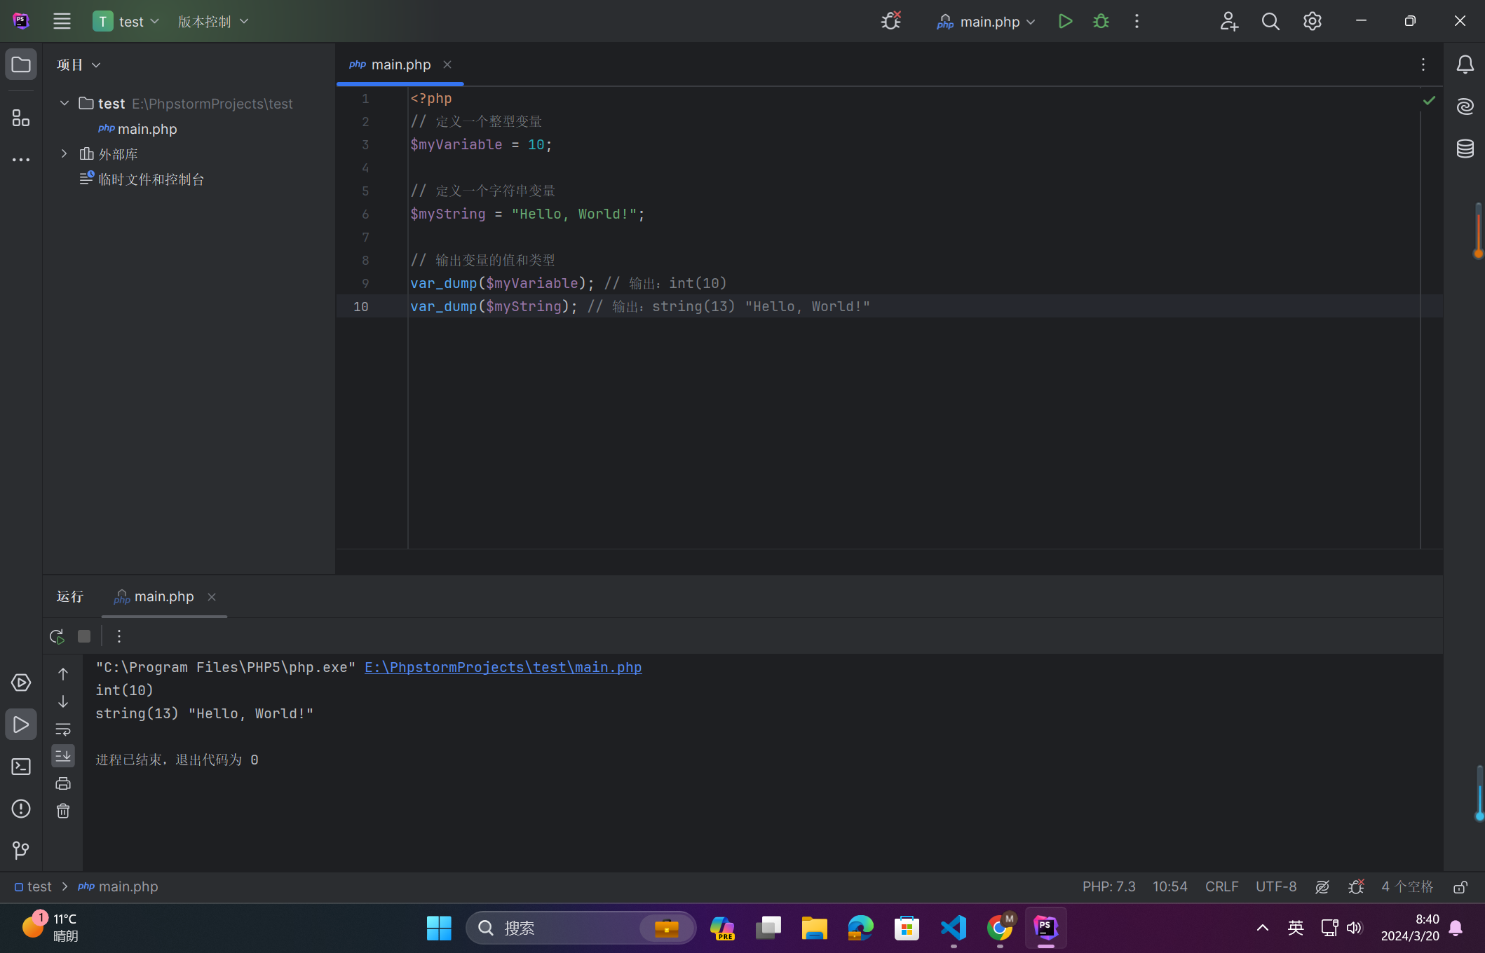Toggle soft-wrap in the run console
This screenshot has height=953, width=1485.
point(63,729)
